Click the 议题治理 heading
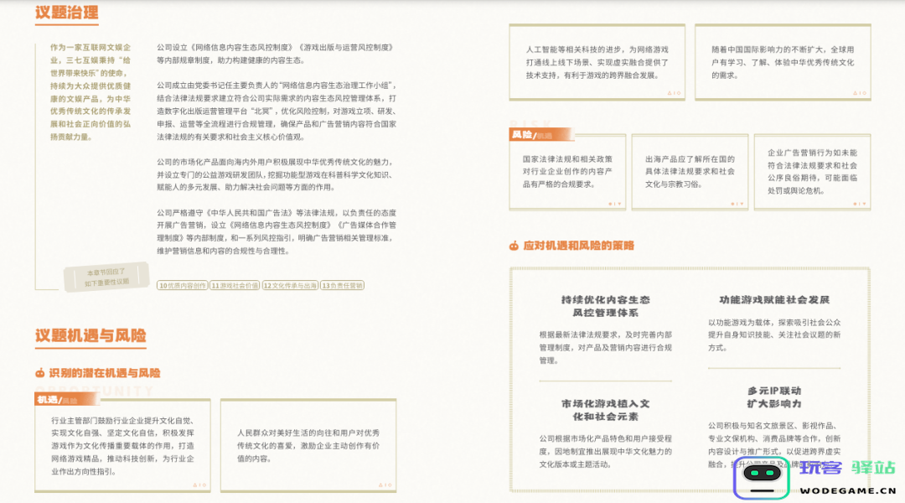The height and width of the screenshot is (503, 905). [67, 12]
